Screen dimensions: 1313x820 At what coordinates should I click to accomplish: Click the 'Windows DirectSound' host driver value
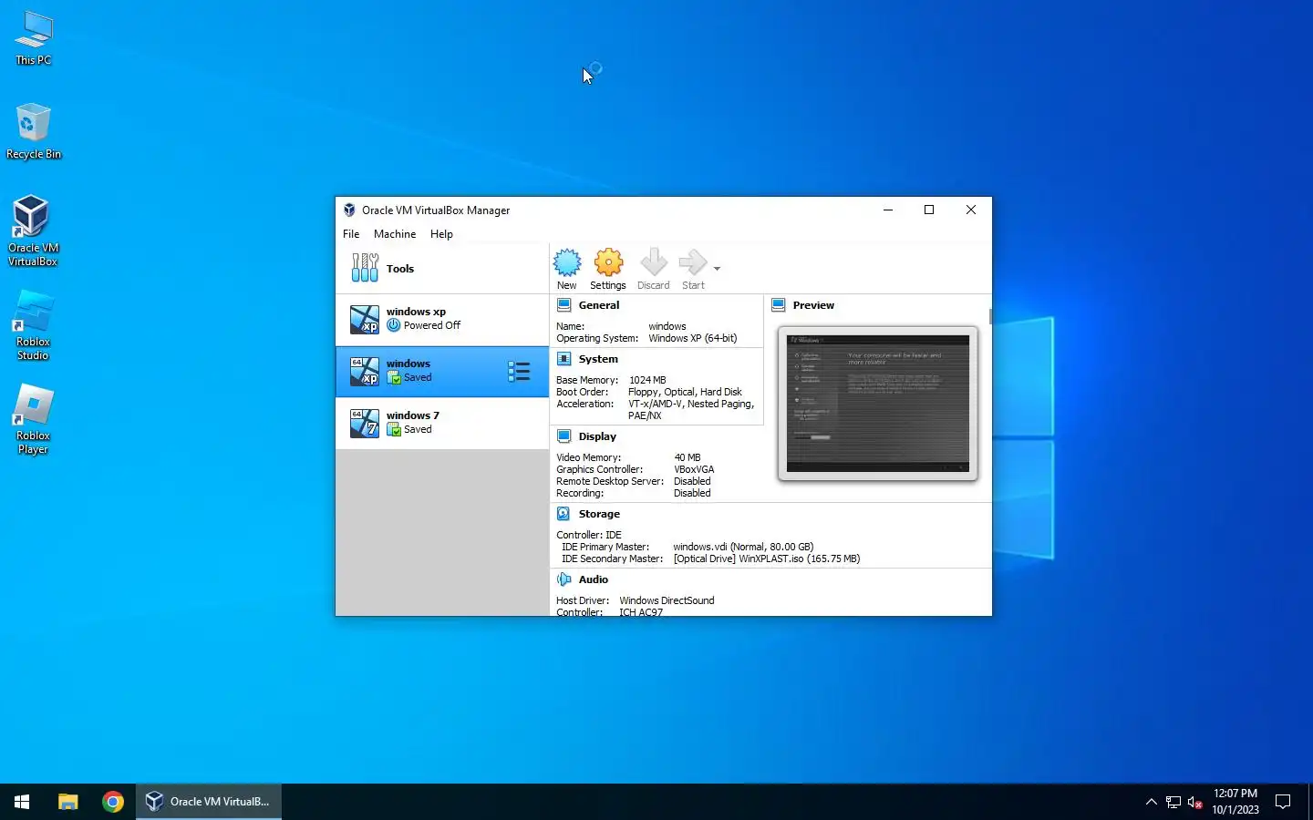click(x=667, y=600)
